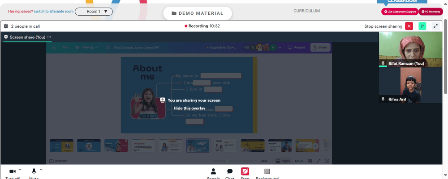
Task: Select slide thumbnail 1 in Canva strip
Action: point(61,146)
